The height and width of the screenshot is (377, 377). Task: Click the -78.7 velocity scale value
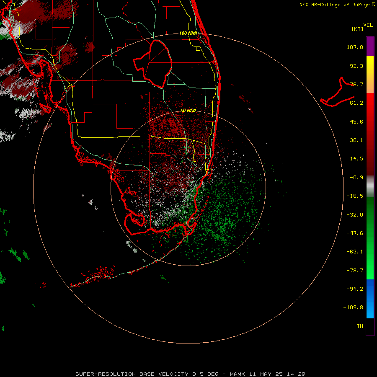click(x=355, y=271)
